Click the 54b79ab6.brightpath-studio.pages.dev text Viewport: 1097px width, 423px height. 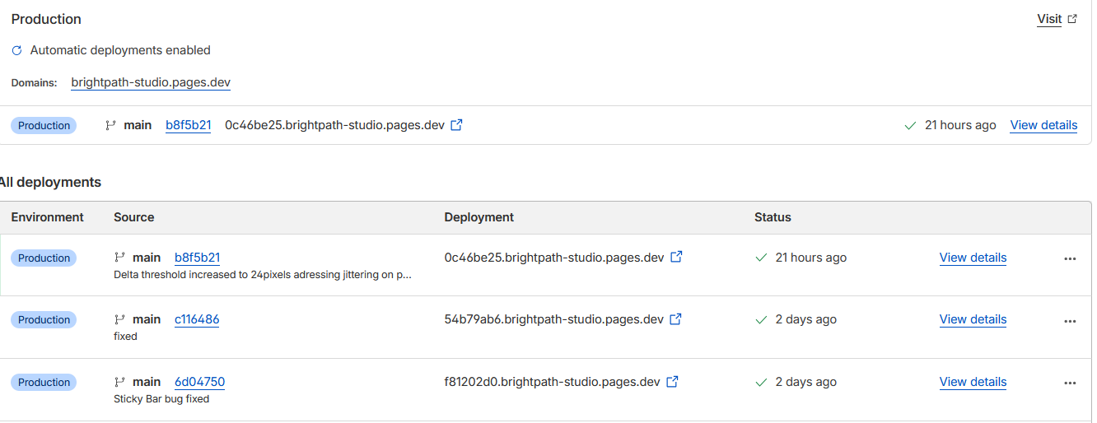(553, 319)
